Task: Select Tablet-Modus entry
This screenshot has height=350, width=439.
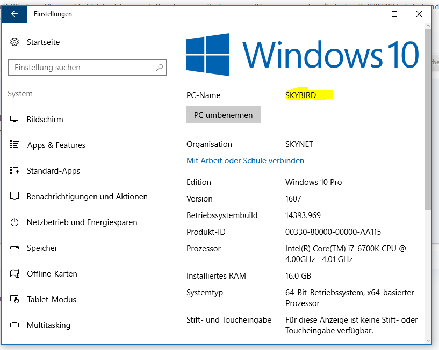Action: [52, 300]
